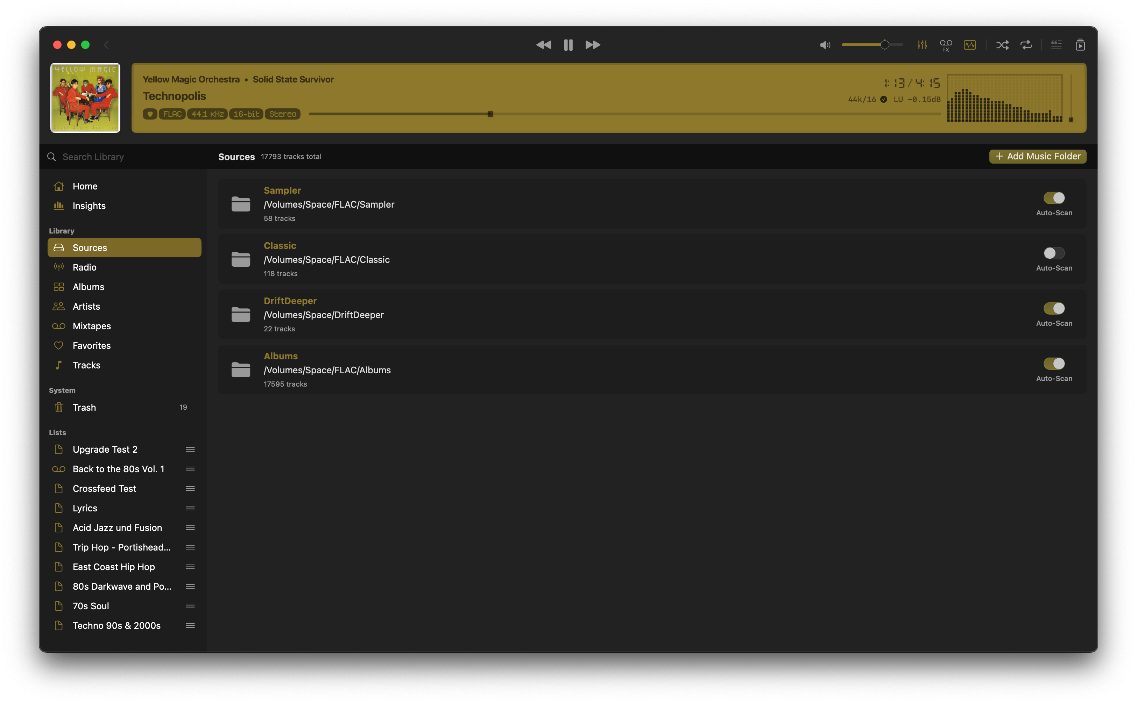
Task: Mute audio with the speaker icon
Action: point(825,45)
